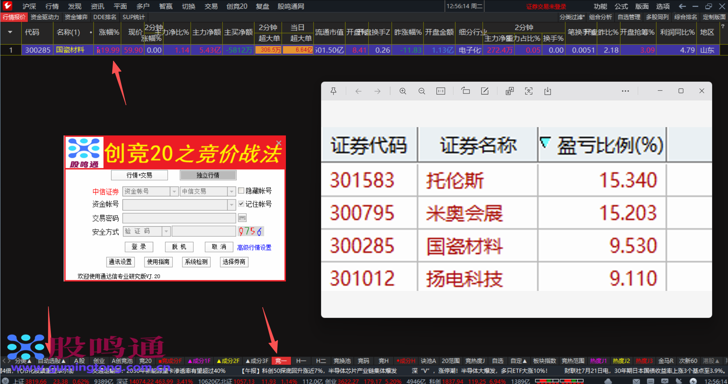Image resolution: width=728 pixels, height=384 pixels.
Task: Expand the 自动选股 tab menu
Action: click(52, 361)
